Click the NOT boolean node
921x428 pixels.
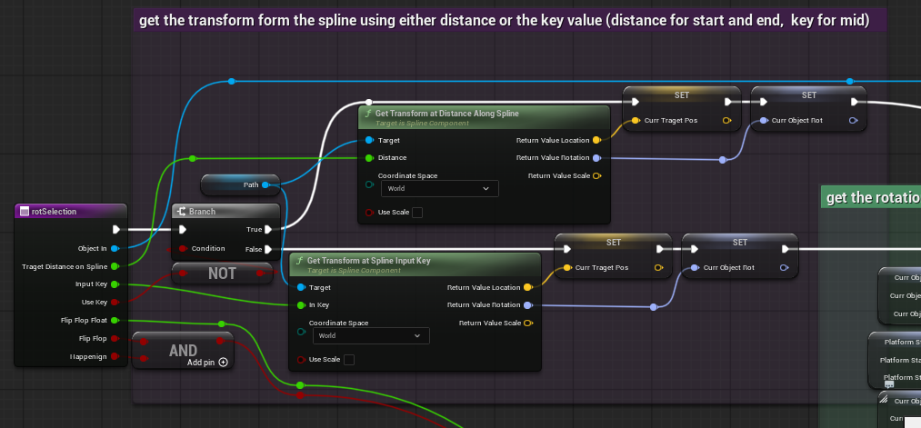pyautogui.click(x=221, y=273)
